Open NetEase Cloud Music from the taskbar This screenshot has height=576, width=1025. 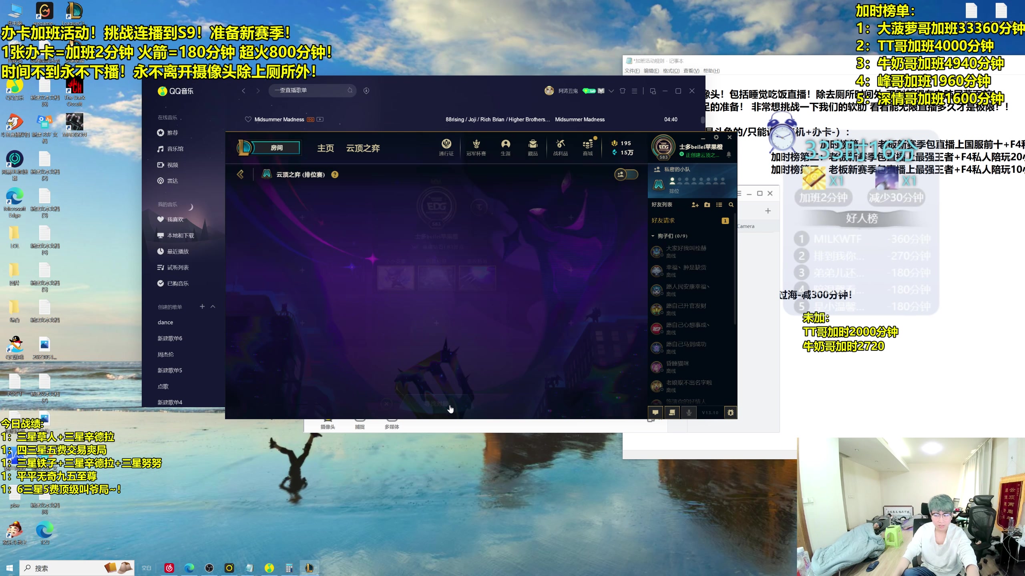(x=169, y=568)
